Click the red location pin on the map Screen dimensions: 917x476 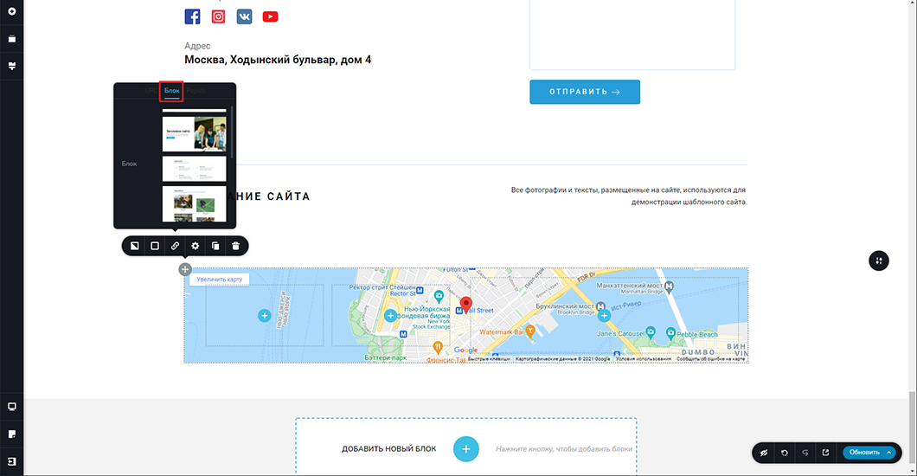466,305
